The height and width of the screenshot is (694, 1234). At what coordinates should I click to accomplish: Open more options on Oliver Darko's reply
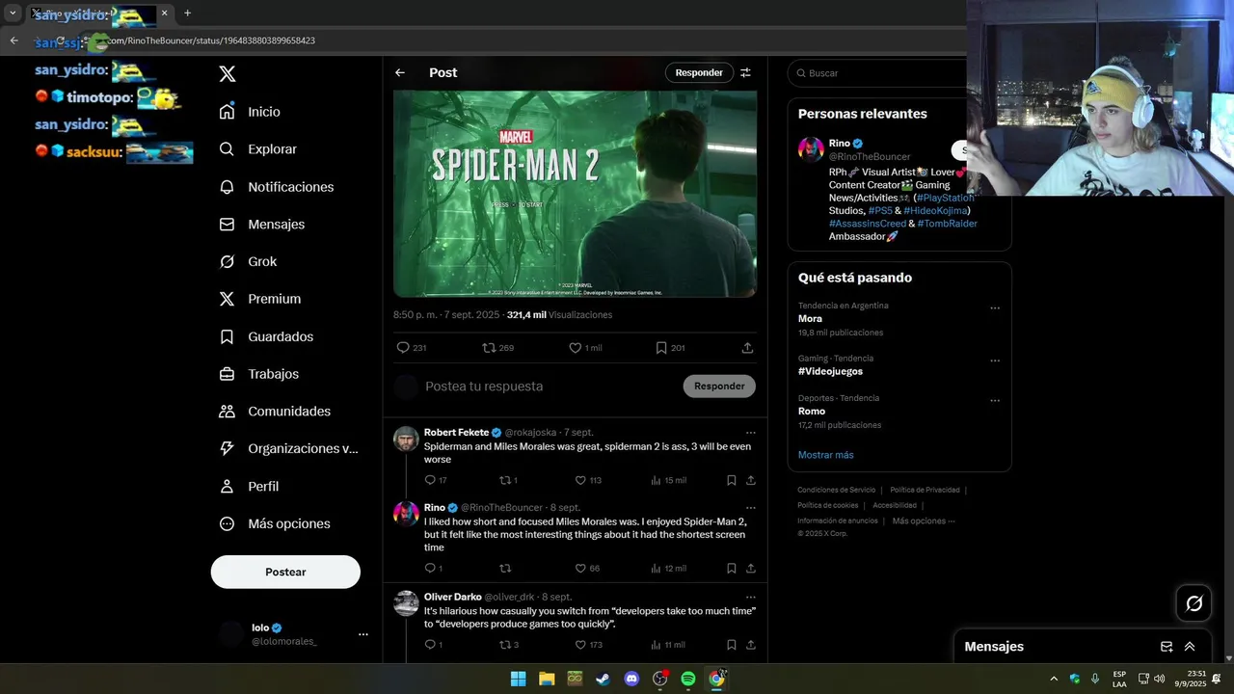click(x=750, y=597)
